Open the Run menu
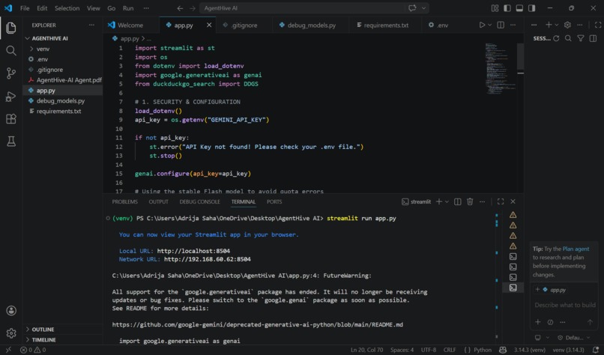Screen dimensions: 604x355 (x=128, y=8)
